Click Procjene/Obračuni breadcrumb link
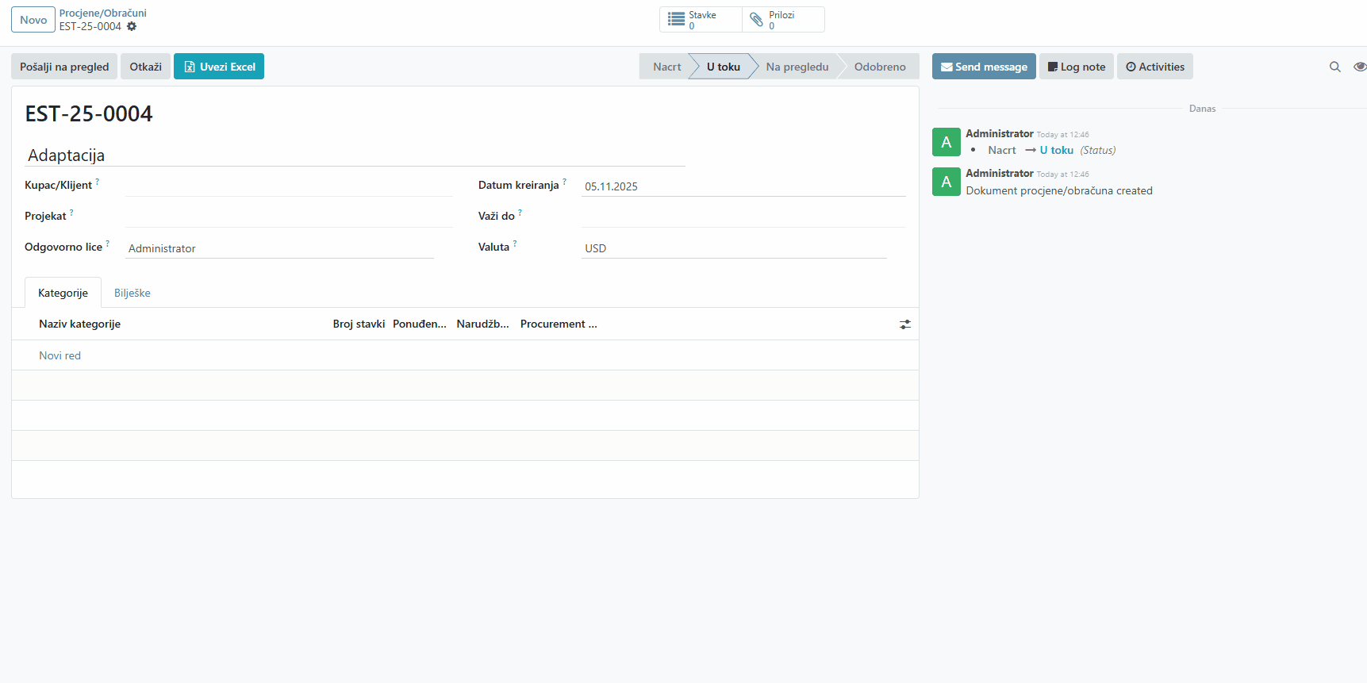 pos(103,13)
